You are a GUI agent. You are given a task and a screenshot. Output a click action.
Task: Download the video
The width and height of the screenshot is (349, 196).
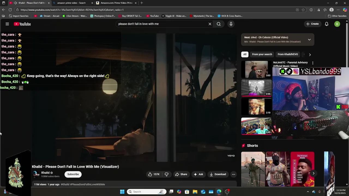coord(218,174)
